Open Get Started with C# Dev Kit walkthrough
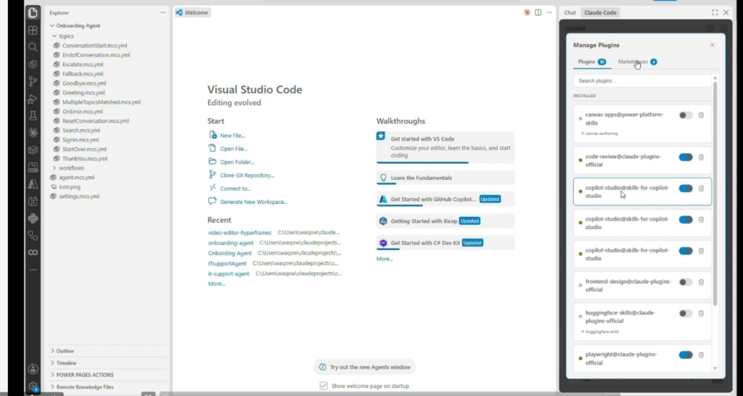This screenshot has width=743, height=396. pyautogui.click(x=446, y=243)
